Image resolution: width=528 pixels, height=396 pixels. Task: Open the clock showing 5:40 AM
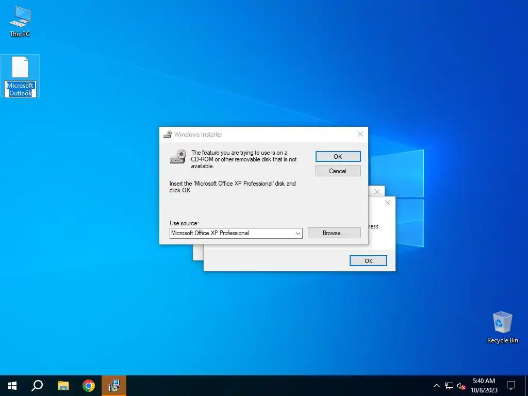[484, 386]
